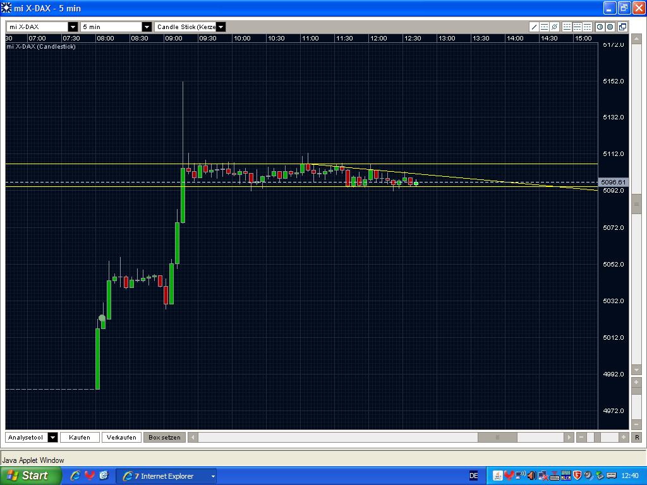Choose line style with solid middle line
647x485 pixels.
(577, 27)
